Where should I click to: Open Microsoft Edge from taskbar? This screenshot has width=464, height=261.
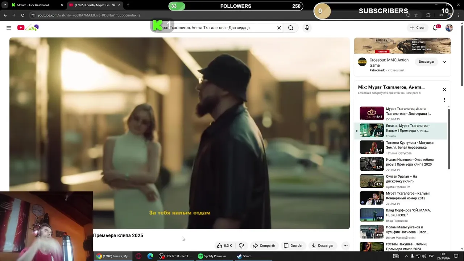click(150, 256)
